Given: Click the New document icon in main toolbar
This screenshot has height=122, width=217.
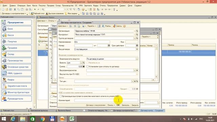Looking at the screenshot, I should (x=3, y=9).
